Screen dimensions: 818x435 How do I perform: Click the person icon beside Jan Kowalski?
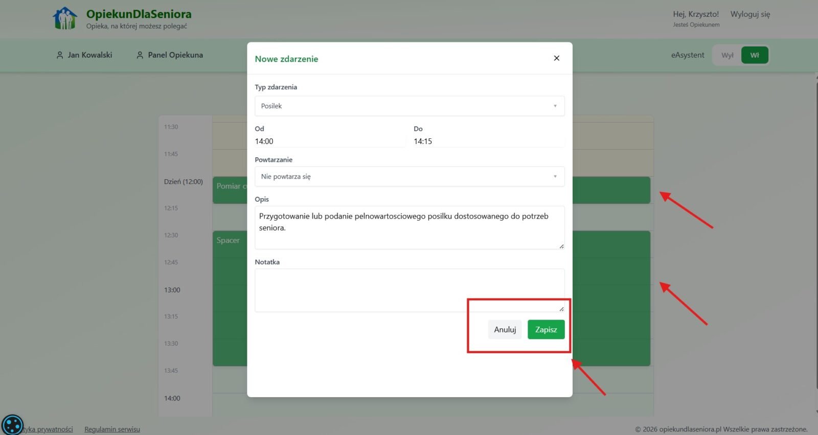point(60,55)
